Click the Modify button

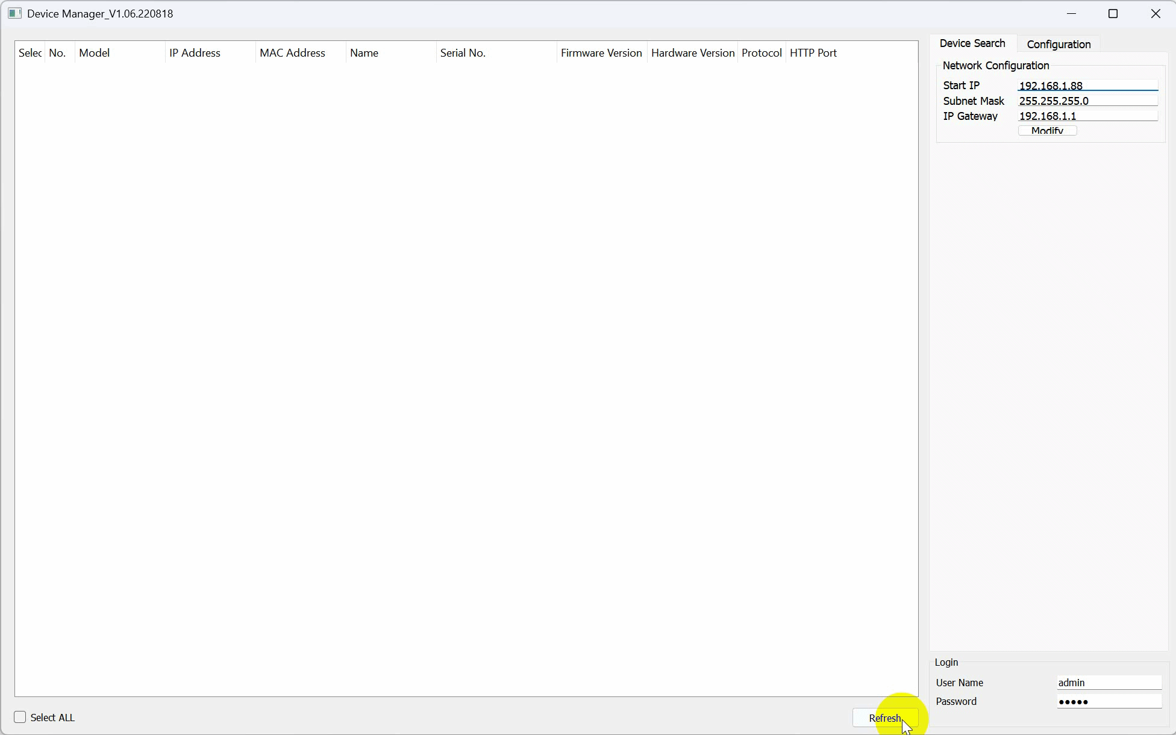(x=1047, y=130)
